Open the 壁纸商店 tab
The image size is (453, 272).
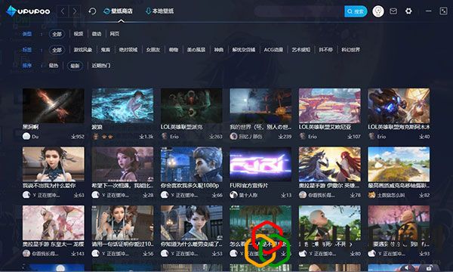click(x=119, y=11)
